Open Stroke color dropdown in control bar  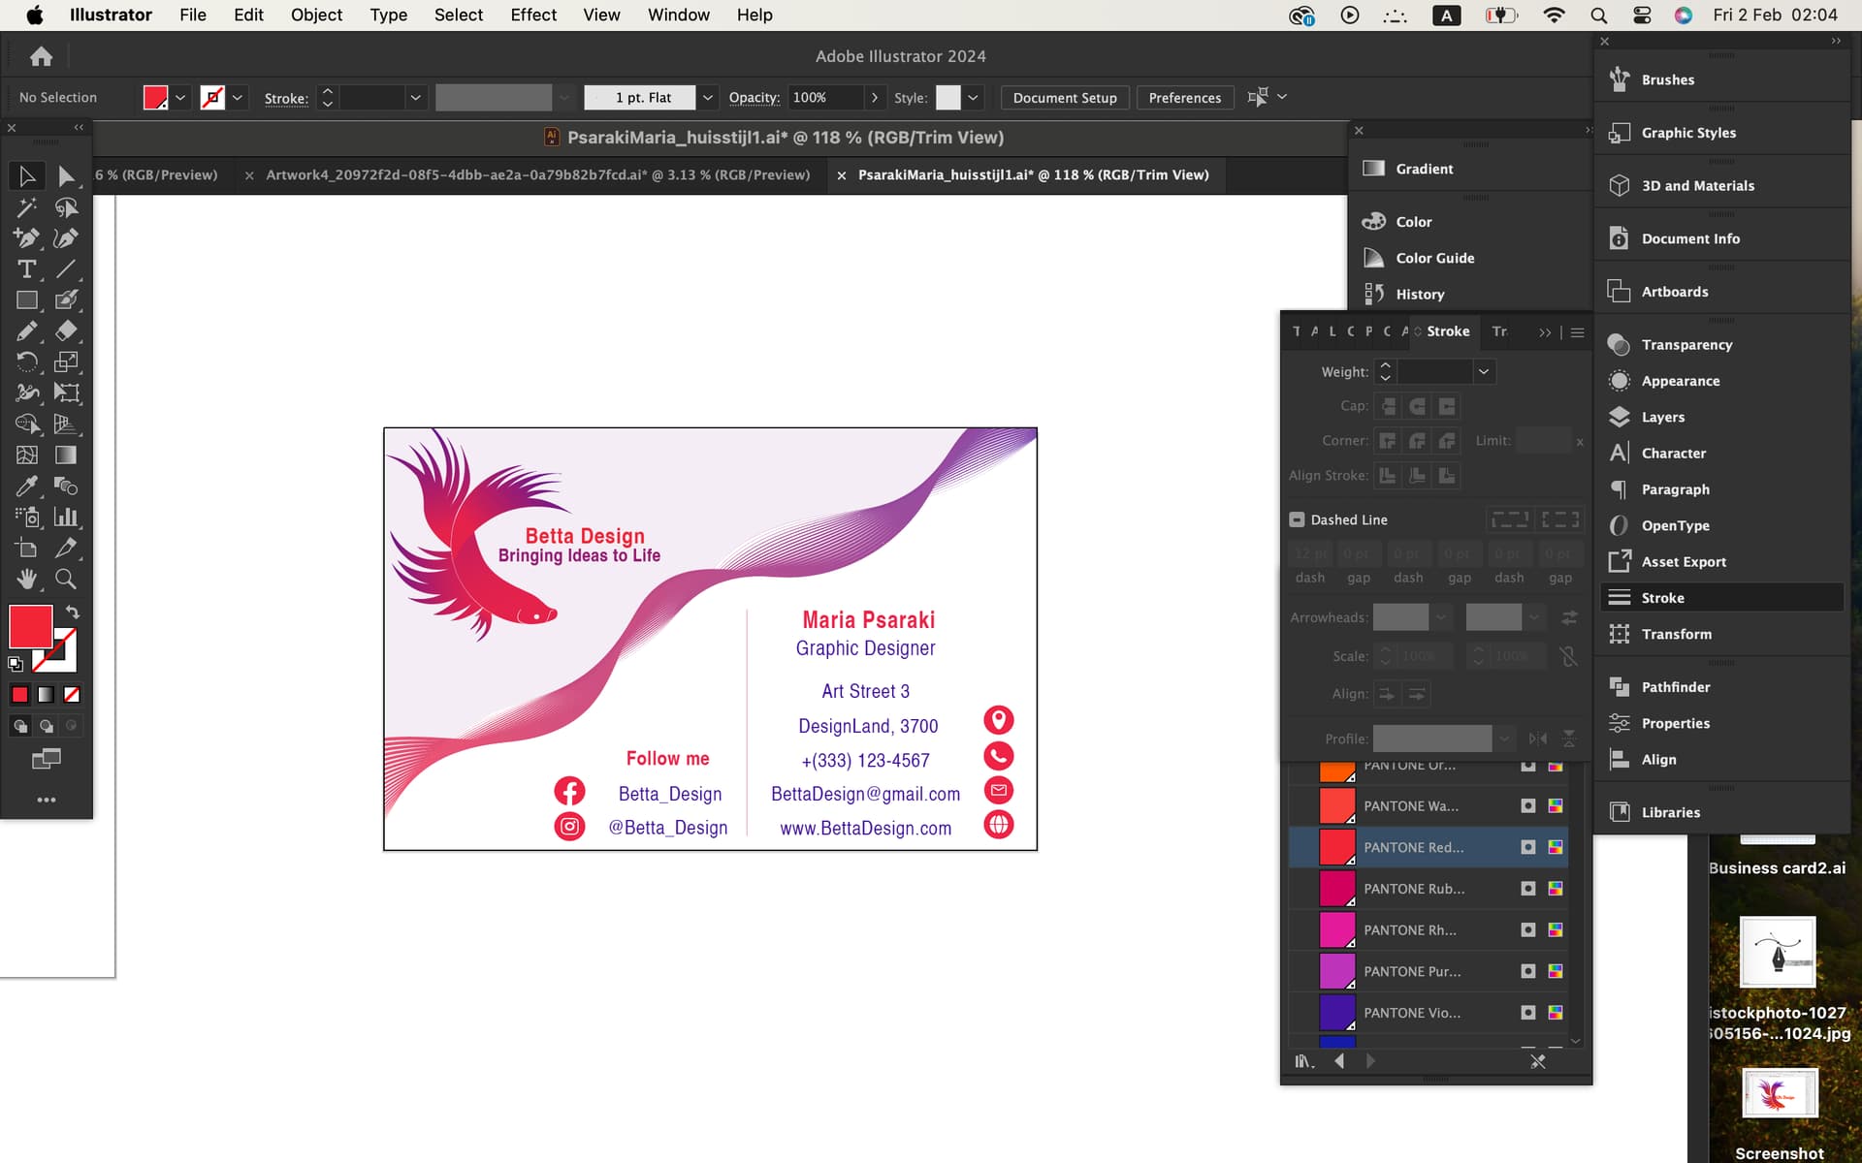coord(237,98)
